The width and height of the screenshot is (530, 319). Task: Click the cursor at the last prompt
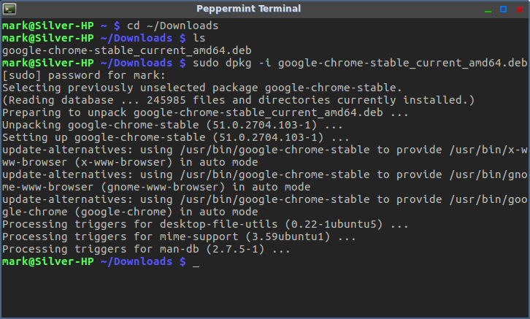[196, 263]
